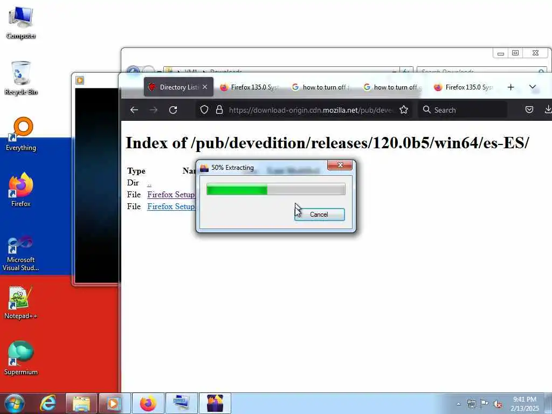
Task: Open muted volume tray icon
Action: click(x=498, y=404)
